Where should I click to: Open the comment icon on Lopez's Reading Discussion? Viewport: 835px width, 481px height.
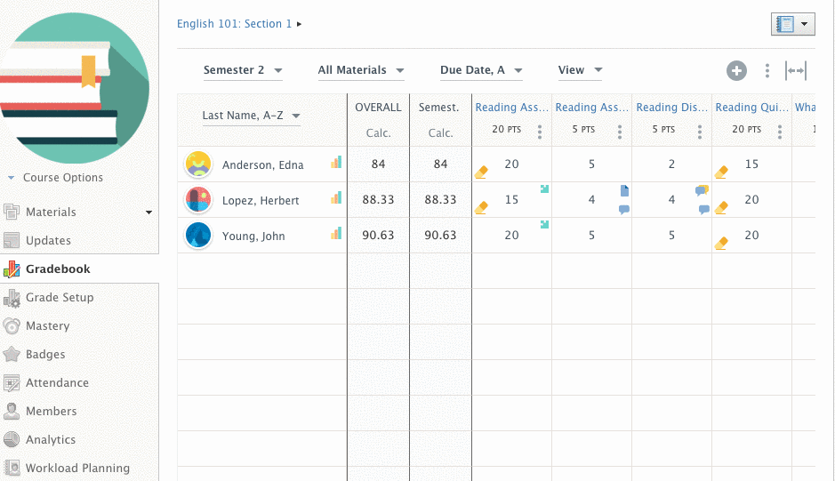pyautogui.click(x=703, y=210)
